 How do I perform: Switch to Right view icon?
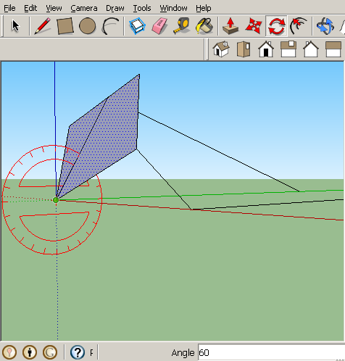click(288, 49)
